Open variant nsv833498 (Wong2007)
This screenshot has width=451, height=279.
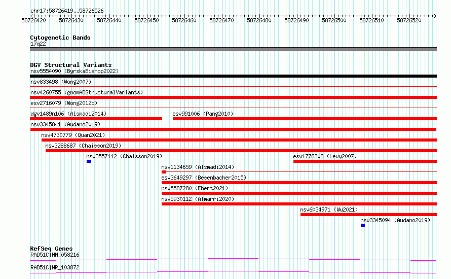click(61, 82)
